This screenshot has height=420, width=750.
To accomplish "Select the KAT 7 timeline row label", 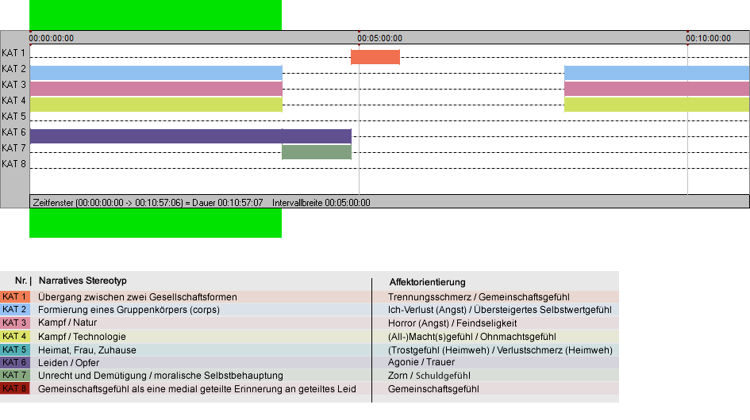I will pyautogui.click(x=13, y=147).
